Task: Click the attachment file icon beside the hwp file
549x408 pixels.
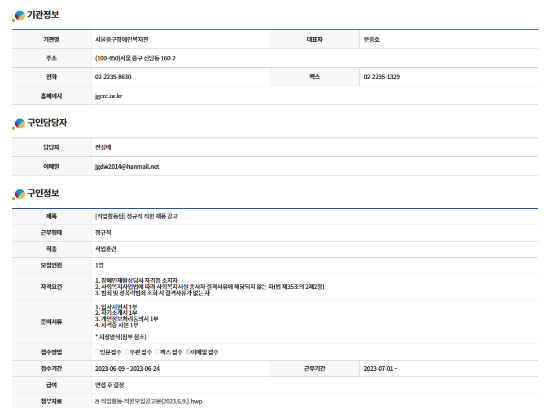Action: click(97, 401)
